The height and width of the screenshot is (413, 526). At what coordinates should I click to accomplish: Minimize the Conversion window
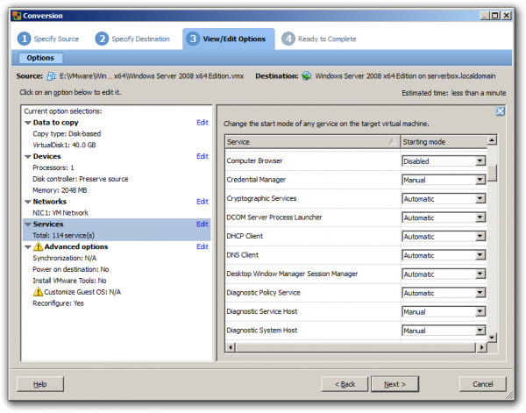pos(486,16)
